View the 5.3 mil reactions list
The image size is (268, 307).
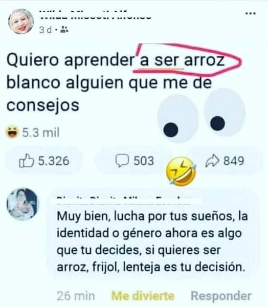[41, 133]
